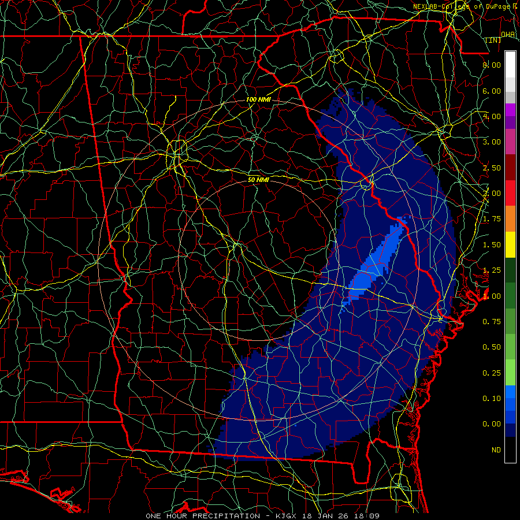
Task: Click the maroon dark red legend swatch
Action: pyautogui.click(x=510, y=168)
